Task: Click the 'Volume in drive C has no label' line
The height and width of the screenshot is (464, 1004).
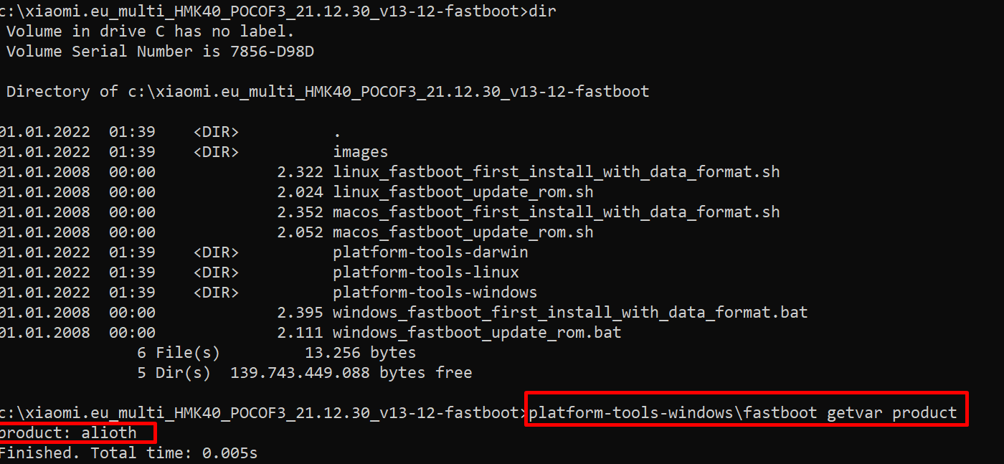Action: click(x=151, y=32)
